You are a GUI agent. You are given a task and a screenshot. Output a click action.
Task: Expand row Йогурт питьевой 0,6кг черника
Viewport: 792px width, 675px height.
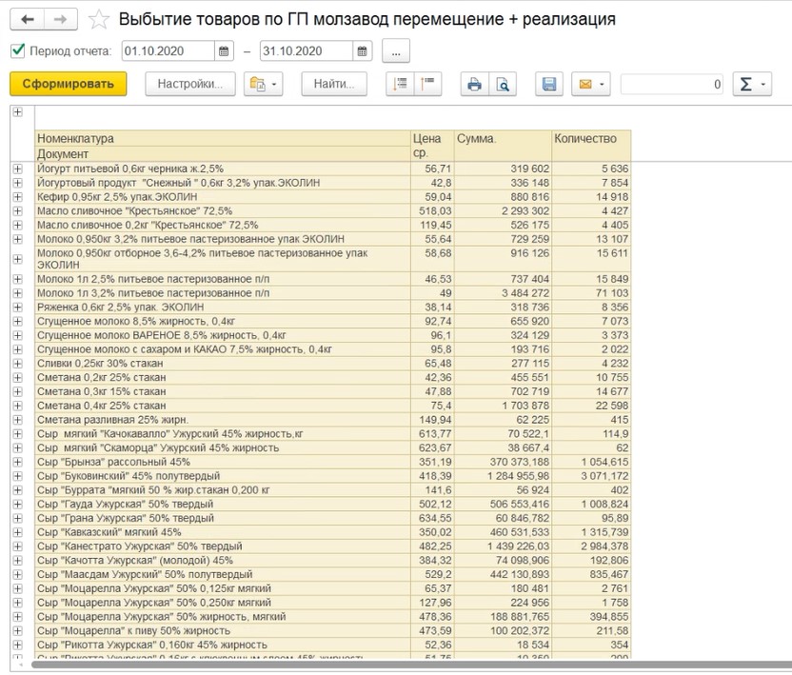tap(18, 169)
